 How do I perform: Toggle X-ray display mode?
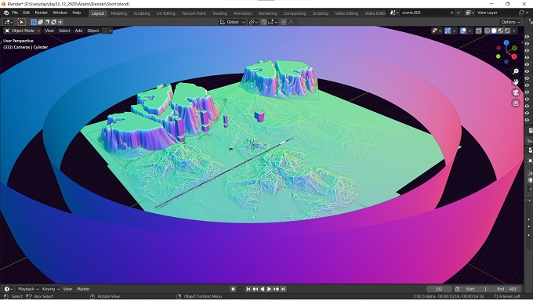tap(479, 31)
